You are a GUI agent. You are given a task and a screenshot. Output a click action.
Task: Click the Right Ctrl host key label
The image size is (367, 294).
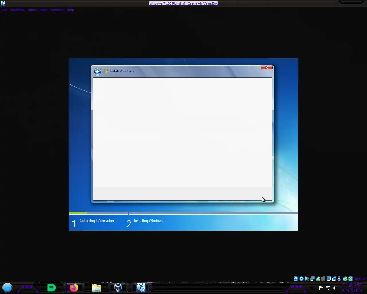(360, 279)
